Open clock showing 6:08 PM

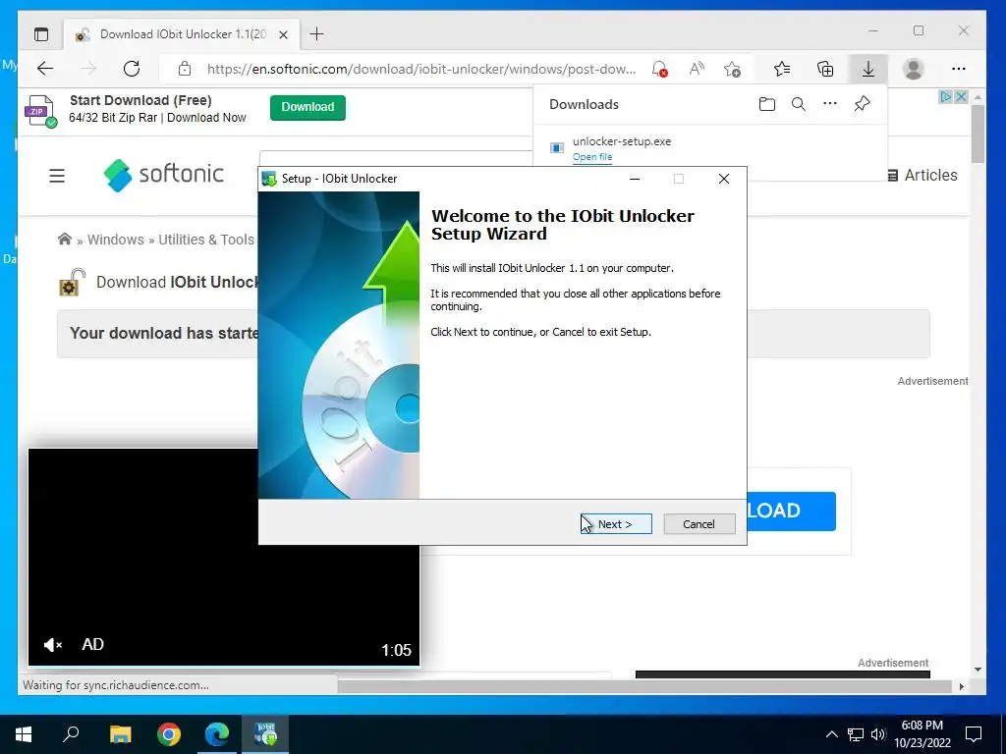pos(922,734)
